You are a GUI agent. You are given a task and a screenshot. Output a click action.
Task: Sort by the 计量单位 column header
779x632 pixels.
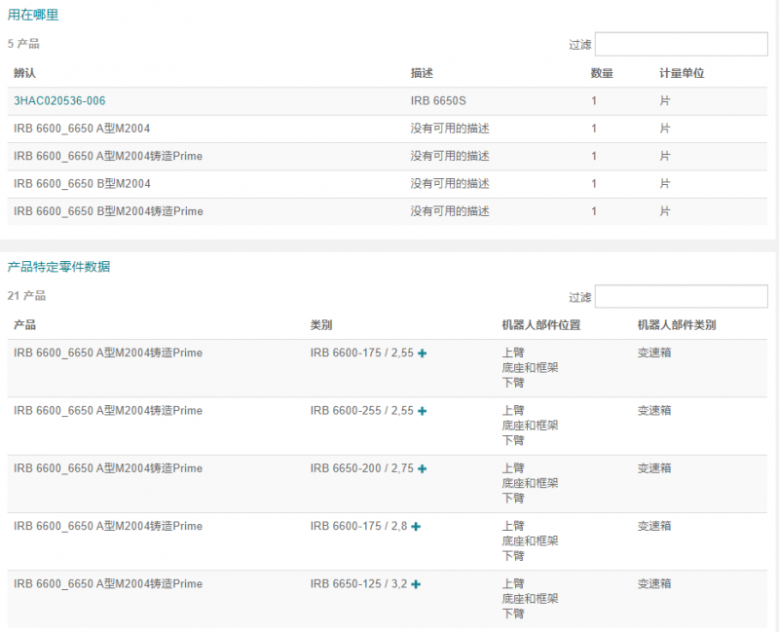[x=682, y=73]
